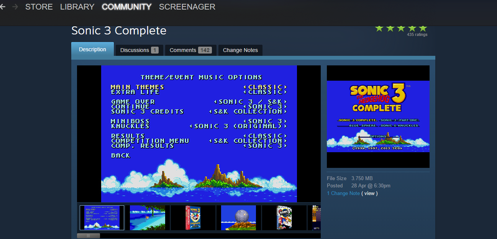Click the large music options screenshot preview

point(199,134)
